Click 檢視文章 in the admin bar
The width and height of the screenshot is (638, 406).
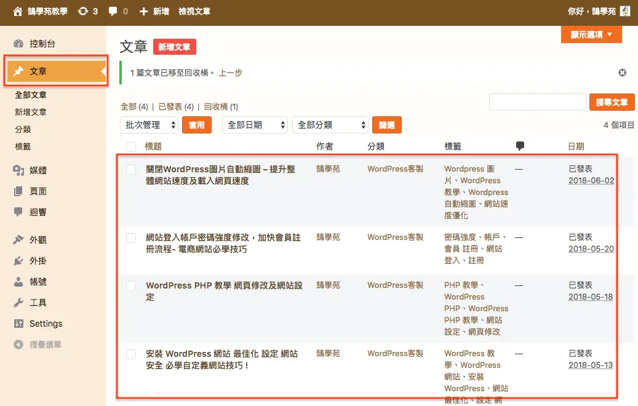point(194,12)
